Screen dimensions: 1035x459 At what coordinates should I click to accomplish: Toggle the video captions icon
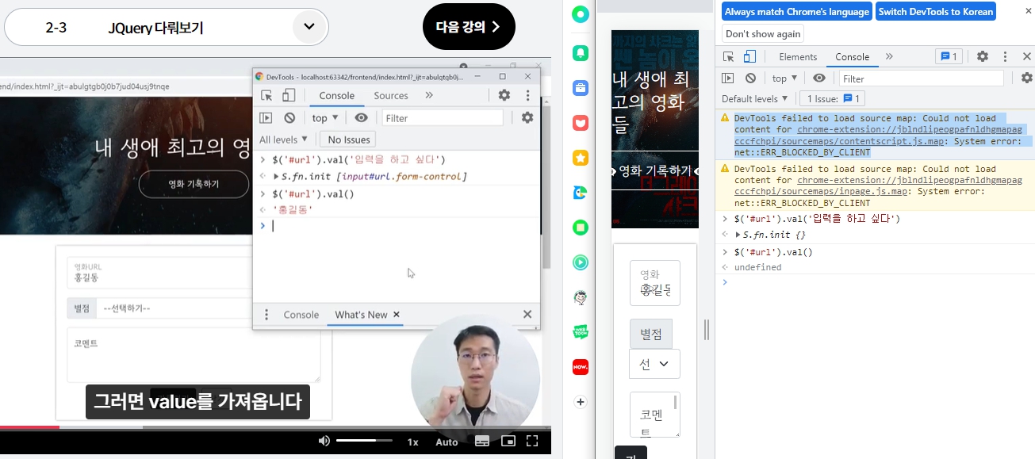(482, 442)
